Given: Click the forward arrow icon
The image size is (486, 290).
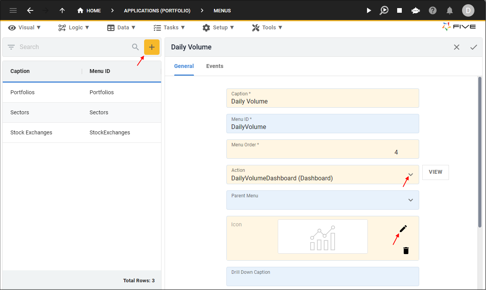Looking at the screenshot, I should (x=46, y=10).
